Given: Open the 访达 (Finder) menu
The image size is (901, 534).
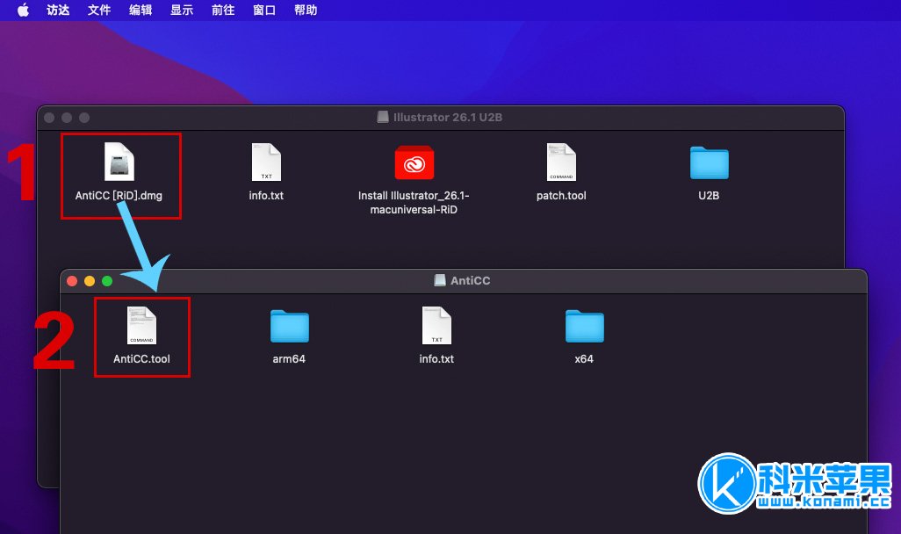Looking at the screenshot, I should [x=58, y=10].
